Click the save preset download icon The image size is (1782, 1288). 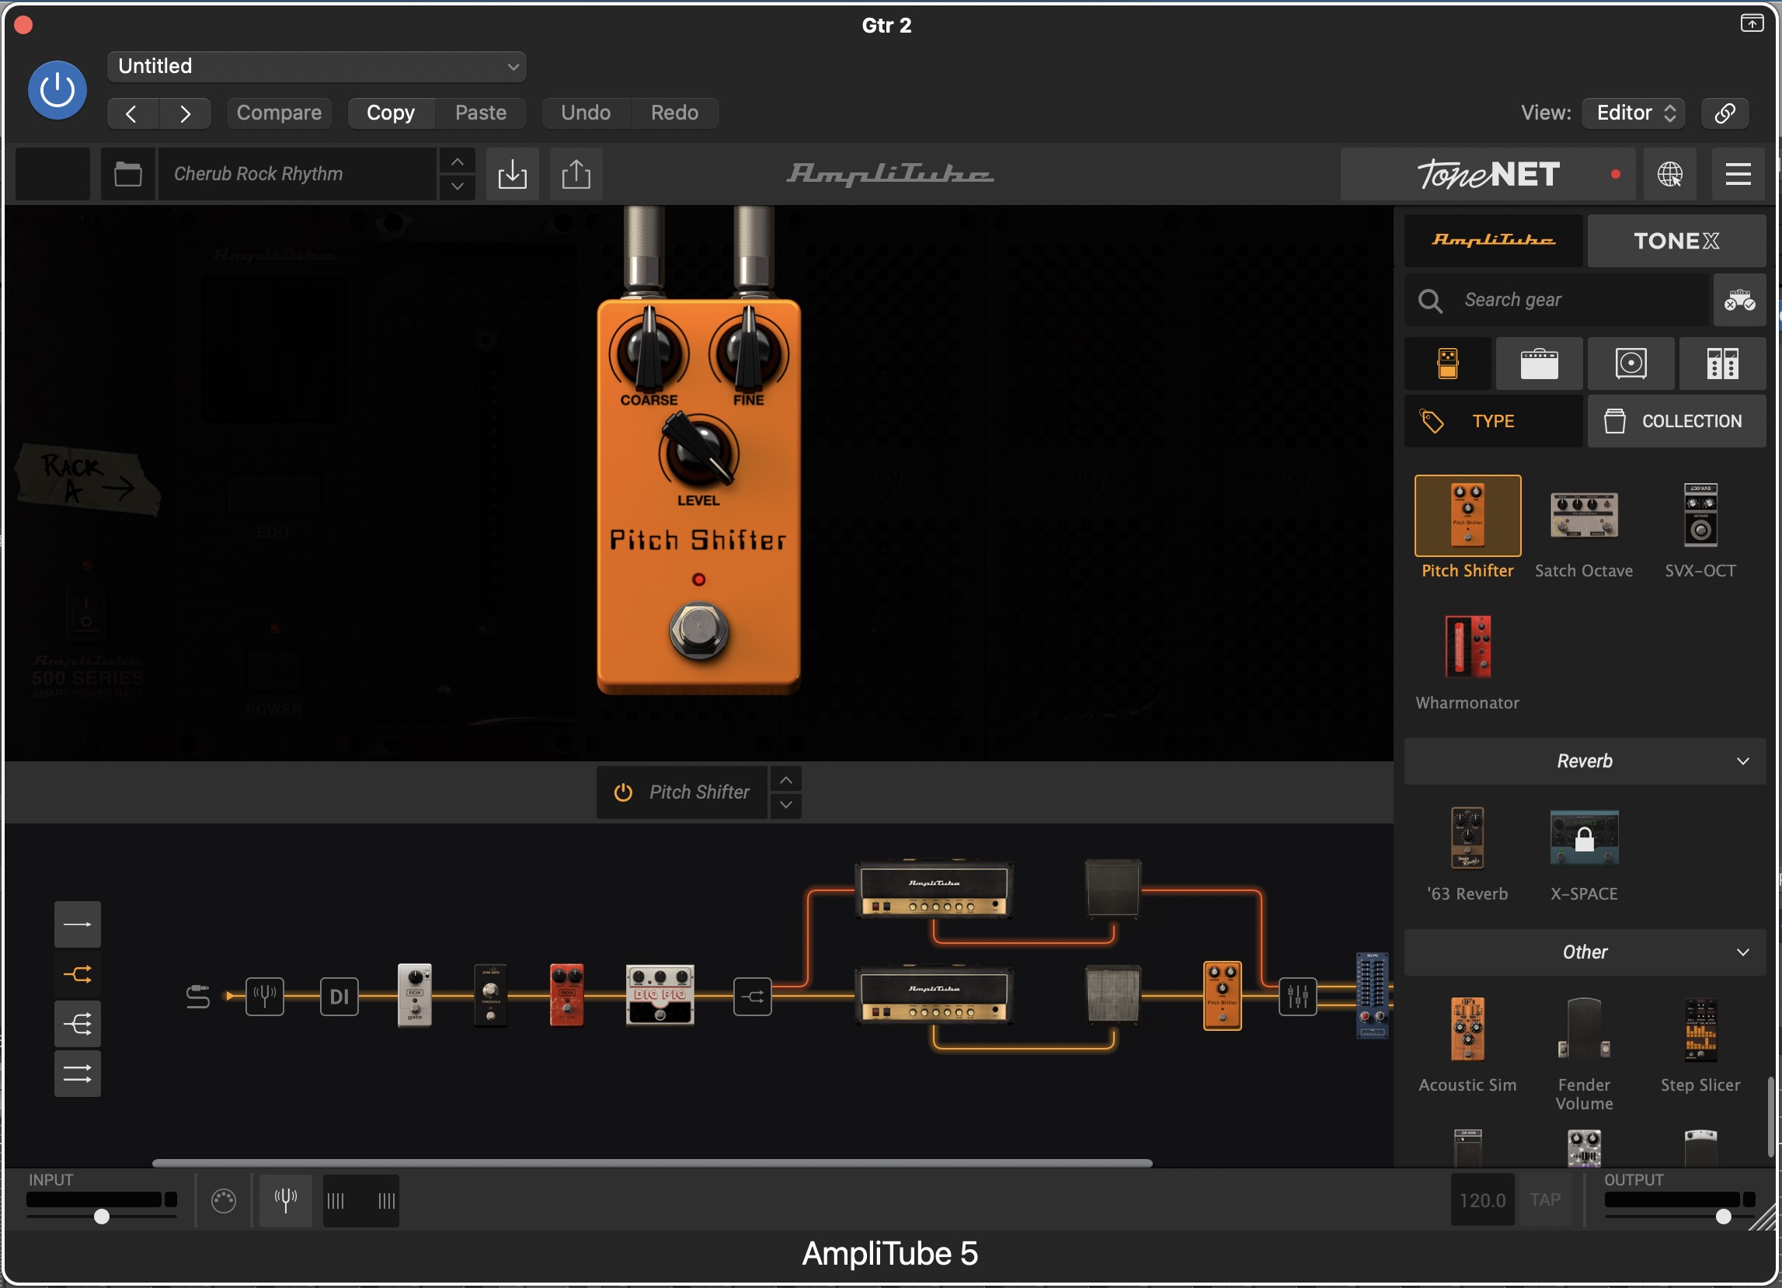(x=512, y=174)
